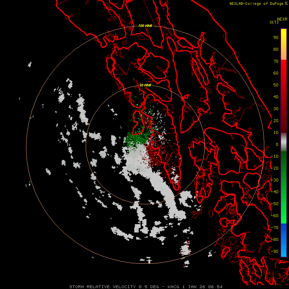Click the 0 value on velocity scale
Image resolution: width=289 pixels, height=289 pixels.
click(277, 144)
